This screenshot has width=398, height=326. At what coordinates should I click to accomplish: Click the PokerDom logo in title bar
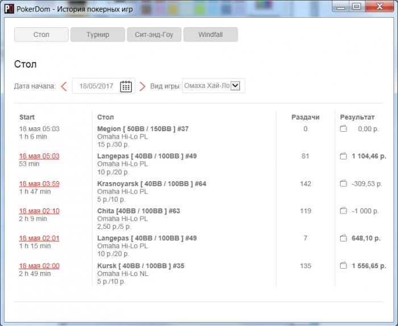tap(9, 9)
